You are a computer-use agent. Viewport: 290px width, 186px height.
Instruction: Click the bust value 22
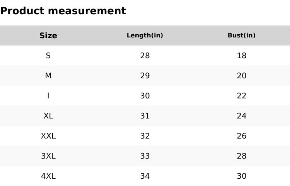(x=242, y=96)
